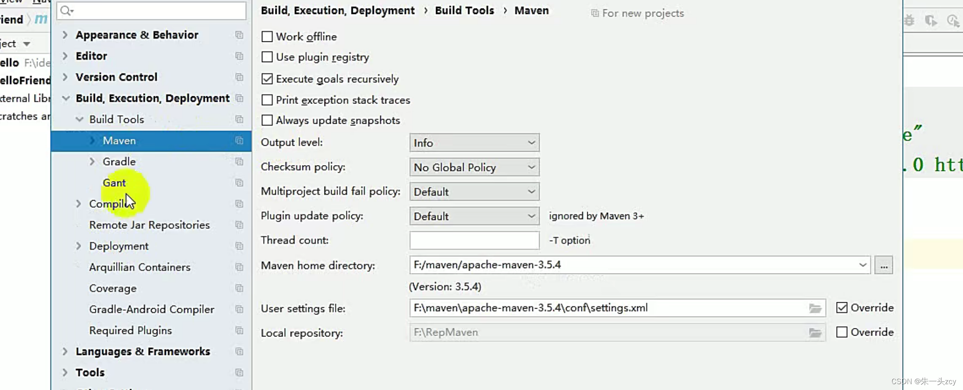Click the copy icon beside Build, Execution, Deployment
This screenshot has width=963, height=390.
[x=239, y=99]
